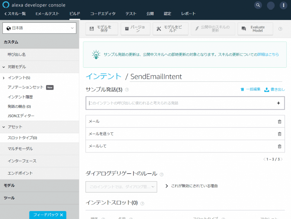Open 呼び出し名 in sidebar
Screen dimensions: 291x219
click(x=17, y=55)
